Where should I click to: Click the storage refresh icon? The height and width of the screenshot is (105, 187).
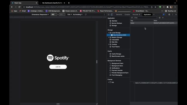pos(132,17)
